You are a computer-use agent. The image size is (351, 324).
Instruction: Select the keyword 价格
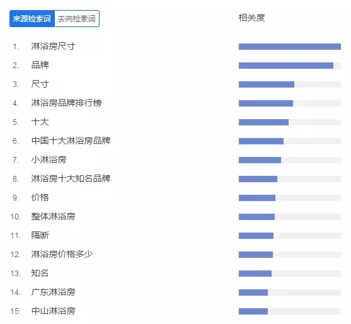40,197
